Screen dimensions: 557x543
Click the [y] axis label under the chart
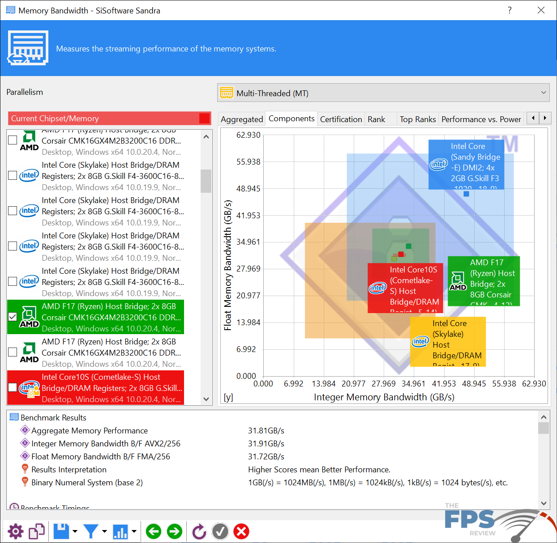(x=228, y=397)
